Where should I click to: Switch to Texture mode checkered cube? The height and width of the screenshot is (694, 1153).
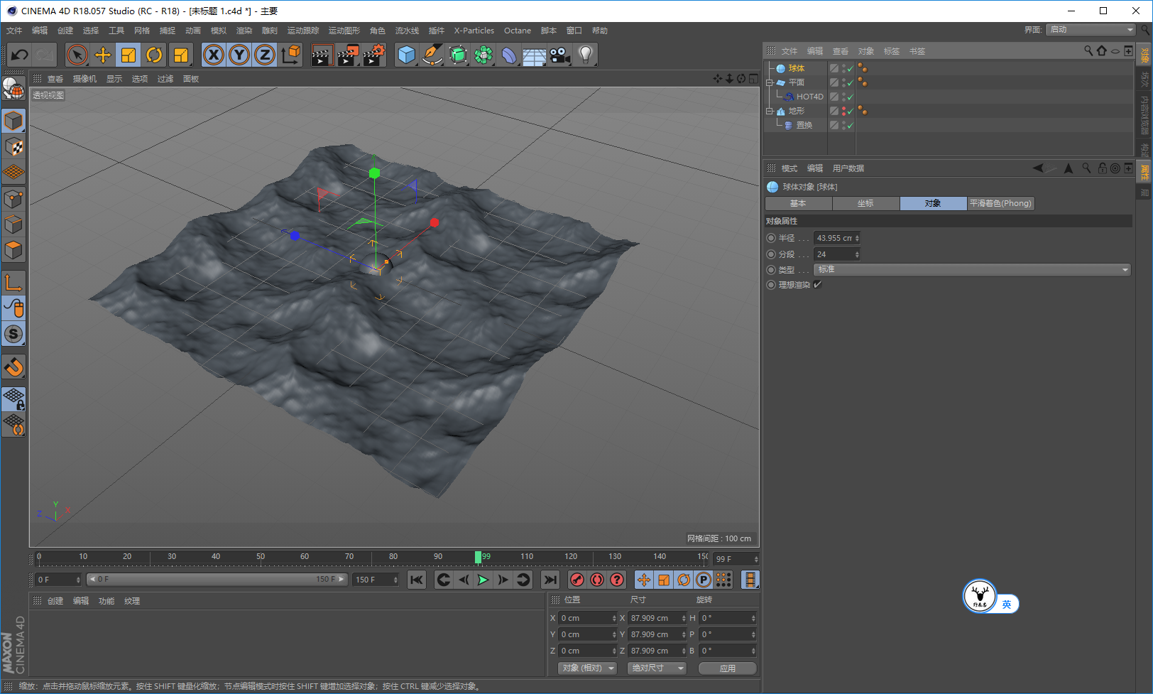coord(13,147)
